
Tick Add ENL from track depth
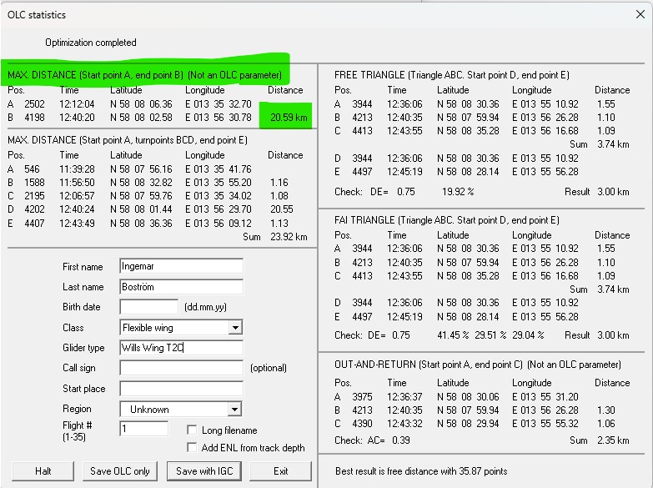pyautogui.click(x=192, y=448)
